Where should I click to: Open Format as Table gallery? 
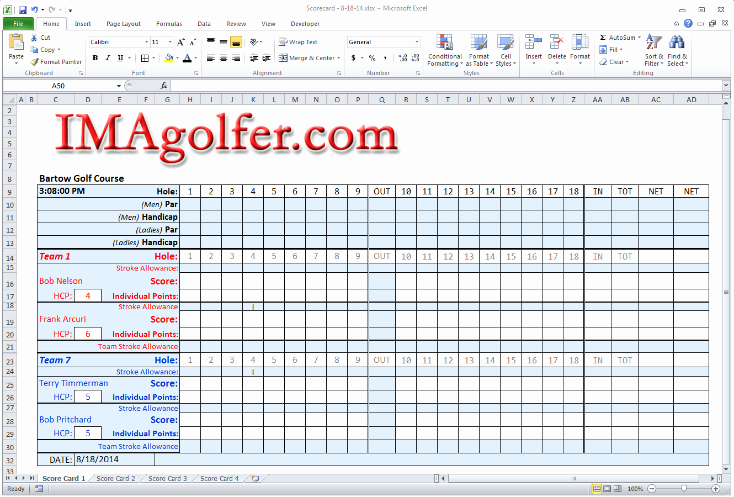click(x=479, y=50)
